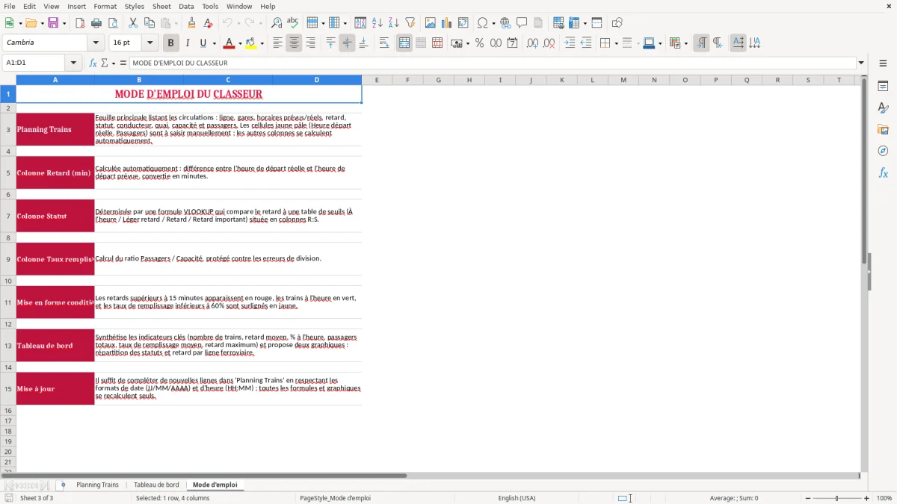
Task: Click the Print icon
Action: 96,23
